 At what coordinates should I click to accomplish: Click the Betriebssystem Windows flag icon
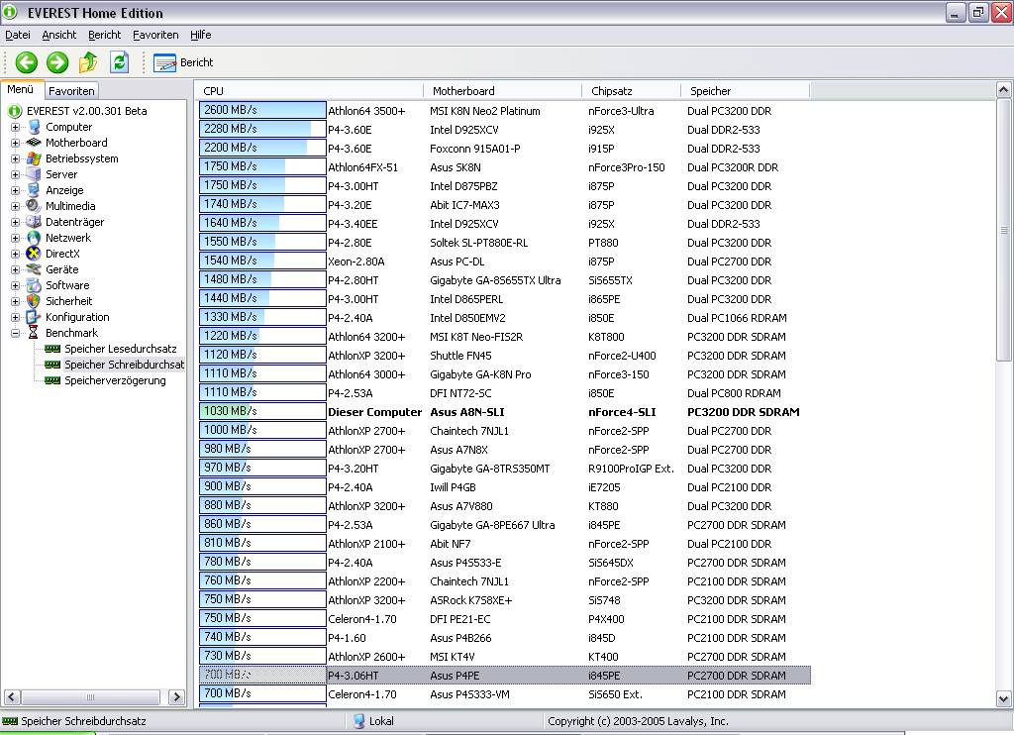[x=34, y=158]
